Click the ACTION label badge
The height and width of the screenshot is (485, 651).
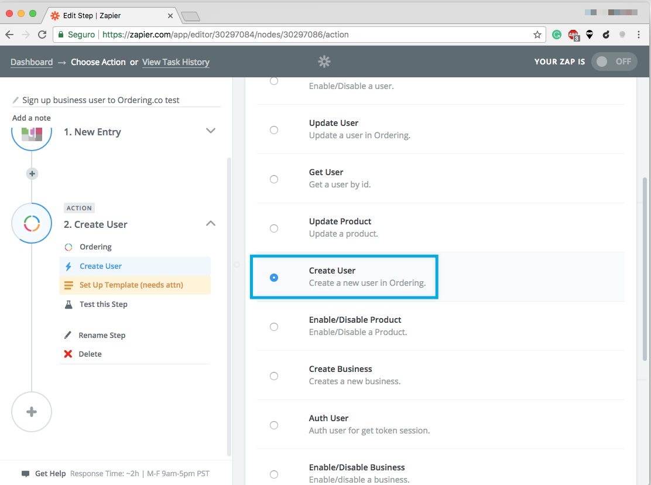coord(79,208)
